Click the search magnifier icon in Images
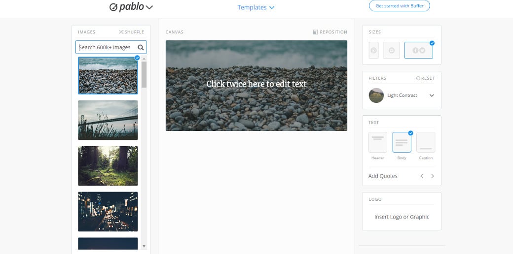The image size is (513, 254). pyautogui.click(x=141, y=47)
